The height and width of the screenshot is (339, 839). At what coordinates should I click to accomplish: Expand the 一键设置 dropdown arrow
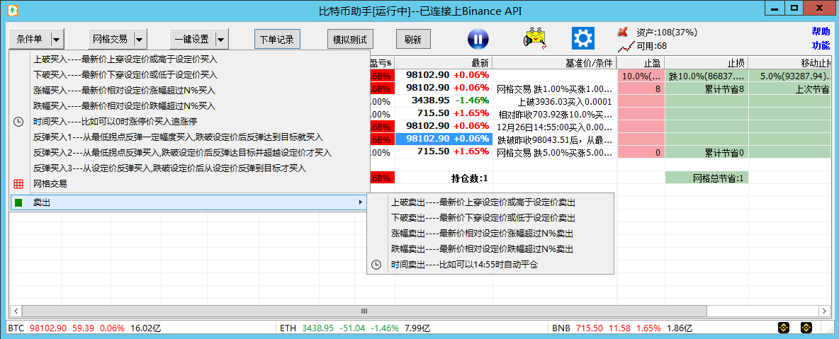pos(221,40)
